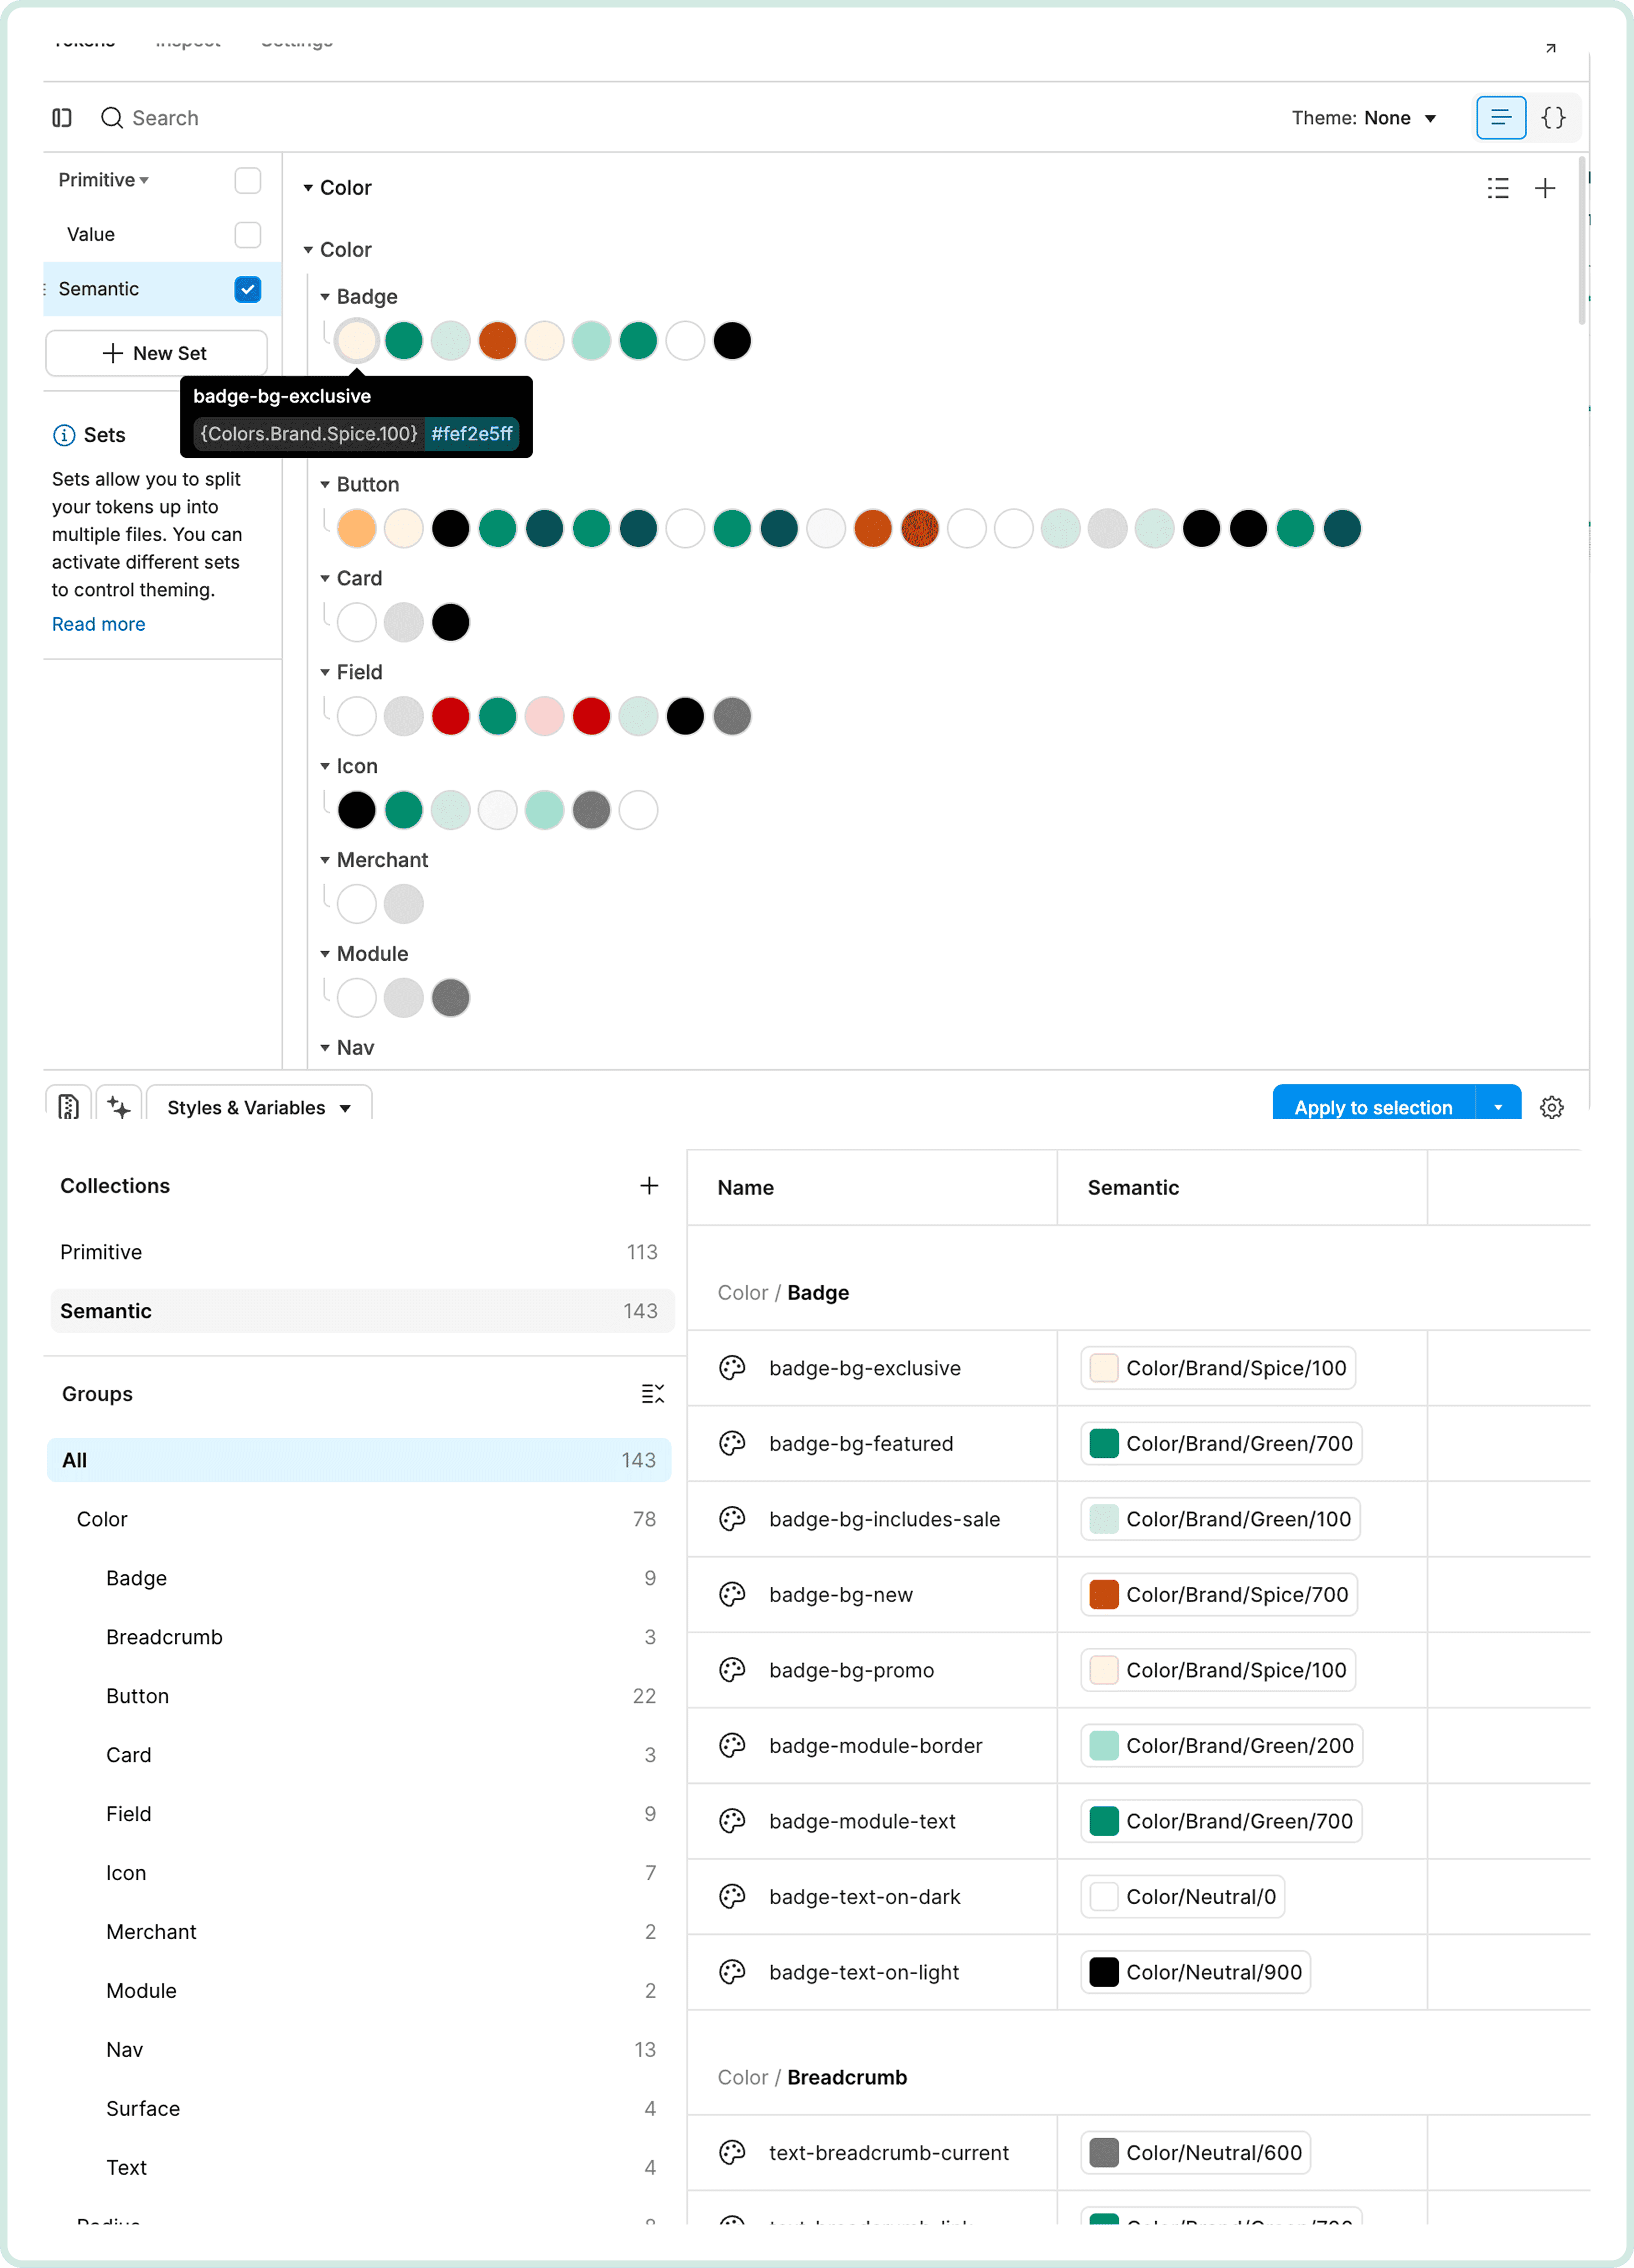Click the New Set button
This screenshot has height=2268, width=1634.
[156, 353]
